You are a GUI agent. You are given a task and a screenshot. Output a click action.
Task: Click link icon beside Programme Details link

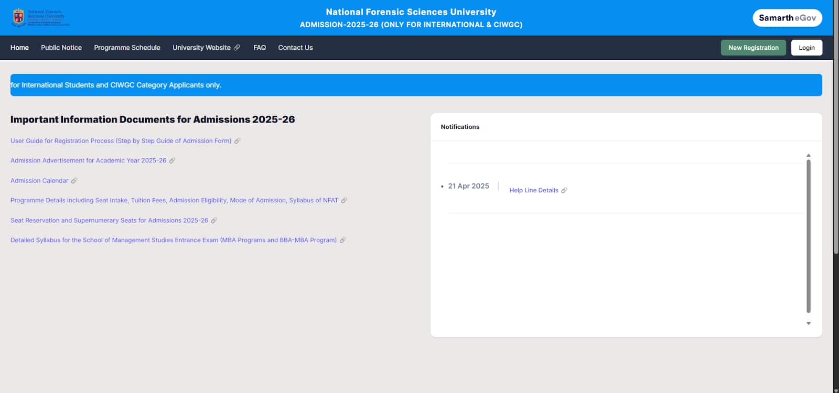coord(344,201)
